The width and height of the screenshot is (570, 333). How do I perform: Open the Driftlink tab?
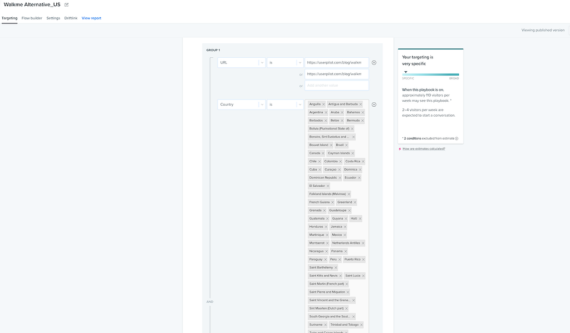tap(71, 18)
